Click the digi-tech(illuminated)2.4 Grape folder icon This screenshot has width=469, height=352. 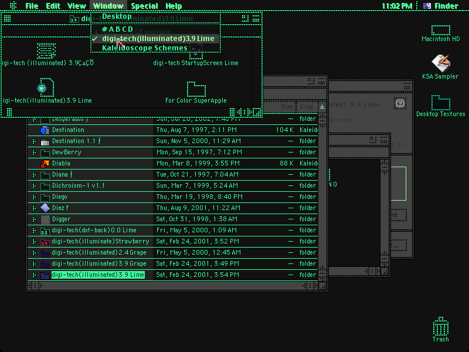coord(45,253)
